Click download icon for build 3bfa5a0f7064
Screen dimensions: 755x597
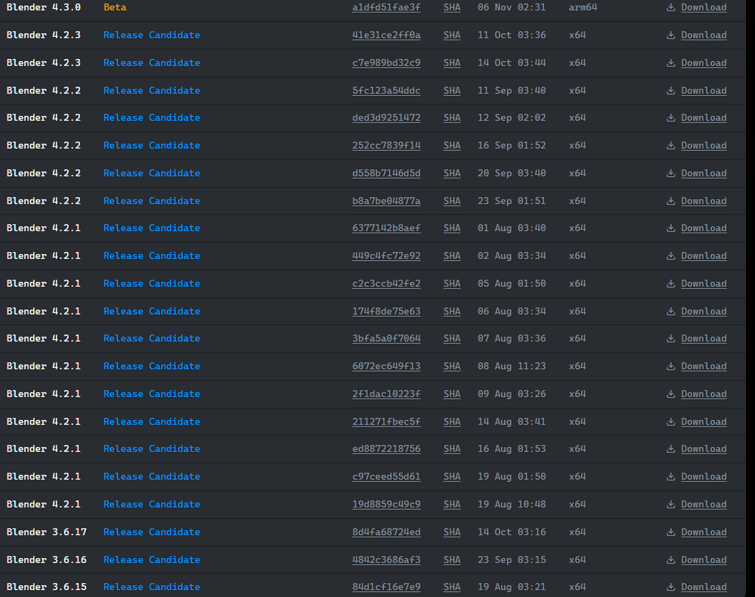coord(671,339)
